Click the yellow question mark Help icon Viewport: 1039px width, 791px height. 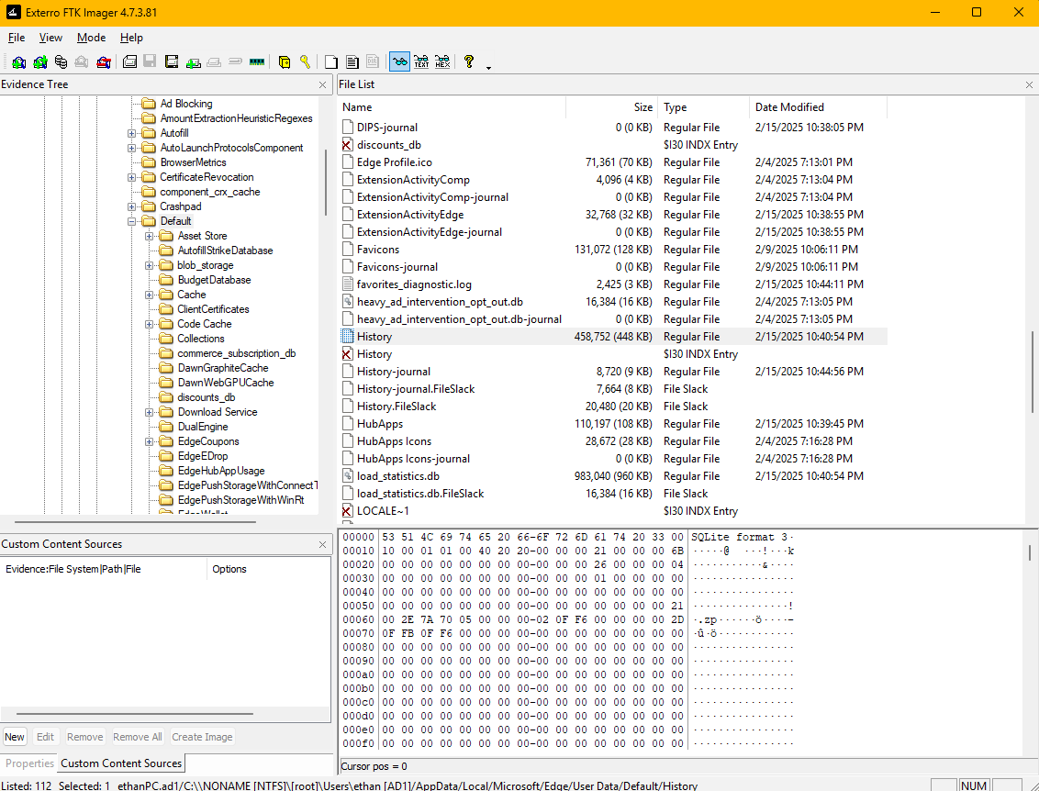[x=469, y=62]
